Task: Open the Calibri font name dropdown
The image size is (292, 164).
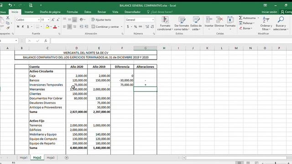Action: [39, 20]
